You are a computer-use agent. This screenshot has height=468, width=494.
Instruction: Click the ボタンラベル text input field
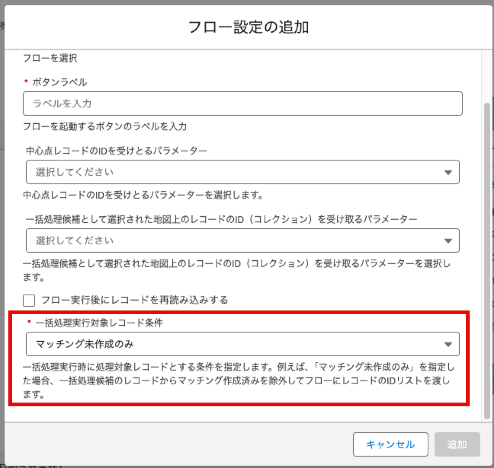[x=242, y=103]
